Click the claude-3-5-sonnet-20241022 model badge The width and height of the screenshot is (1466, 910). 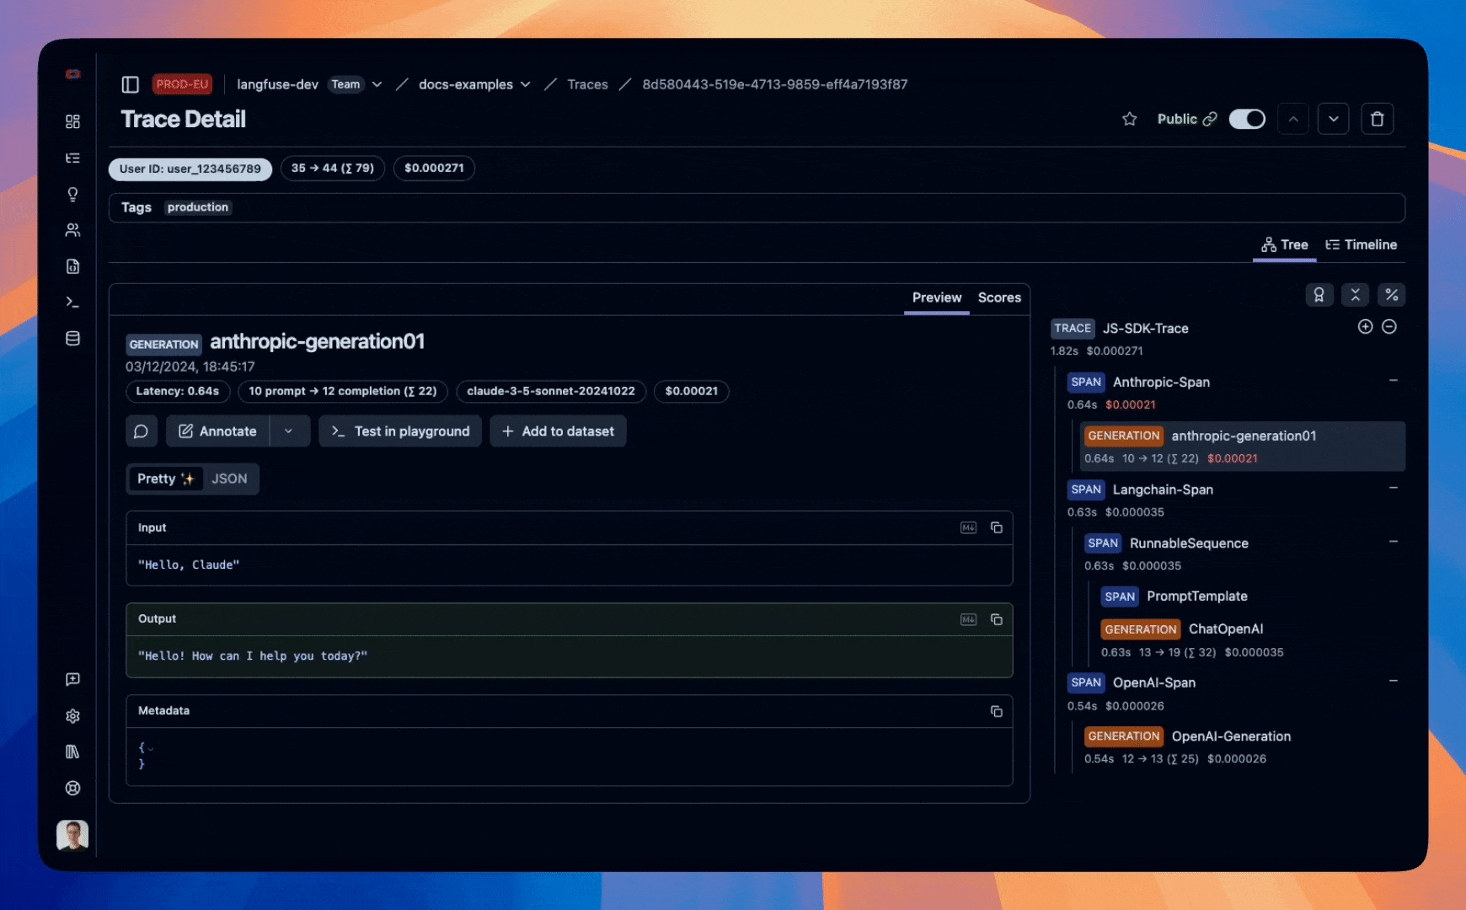(x=551, y=391)
